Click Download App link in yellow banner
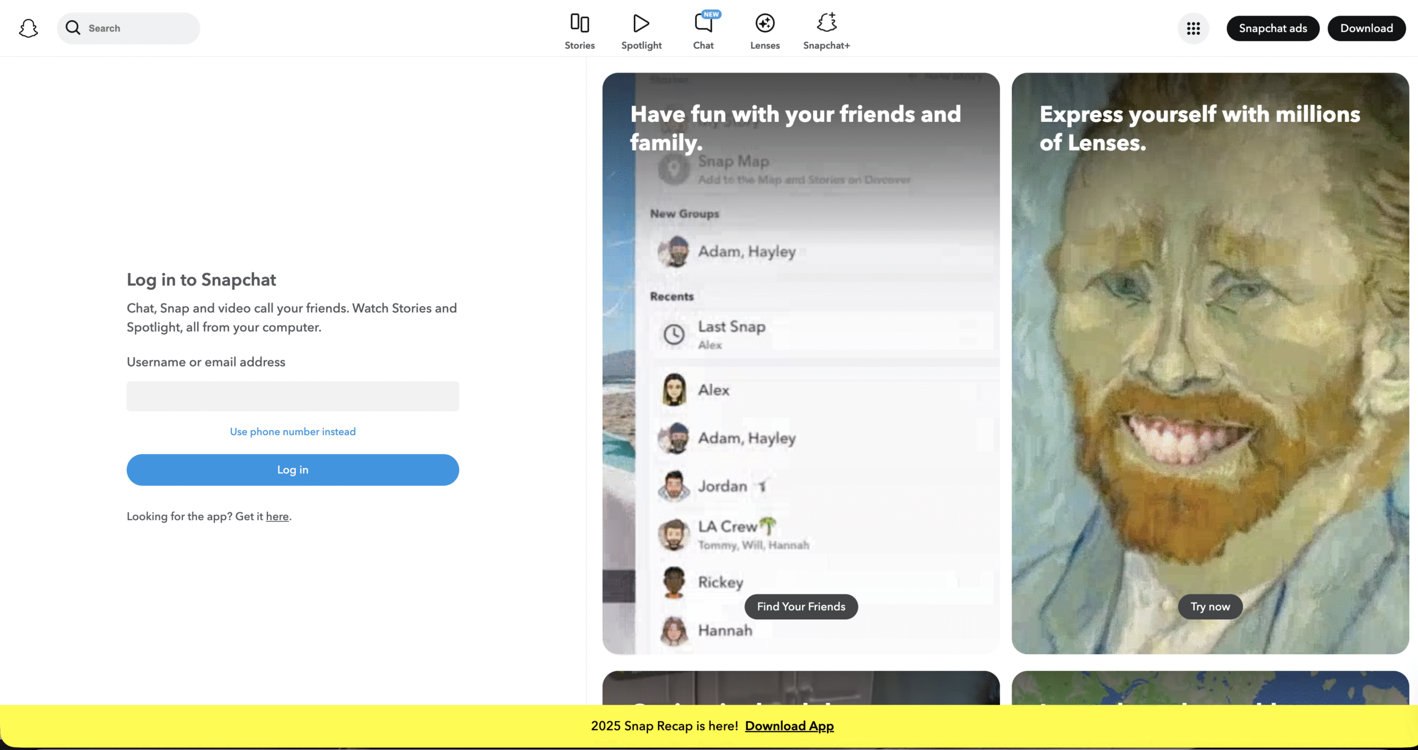 click(x=789, y=726)
